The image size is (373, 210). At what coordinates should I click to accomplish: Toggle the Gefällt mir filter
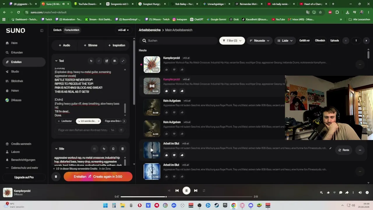305,41
